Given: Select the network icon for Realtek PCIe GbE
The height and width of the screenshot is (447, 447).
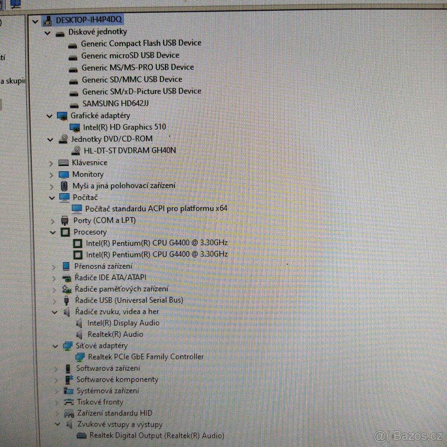Looking at the screenshot, I should pos(80,356).
